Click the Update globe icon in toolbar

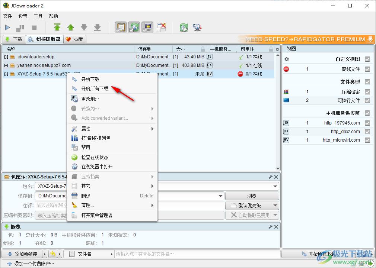click(x=197, y=28)
